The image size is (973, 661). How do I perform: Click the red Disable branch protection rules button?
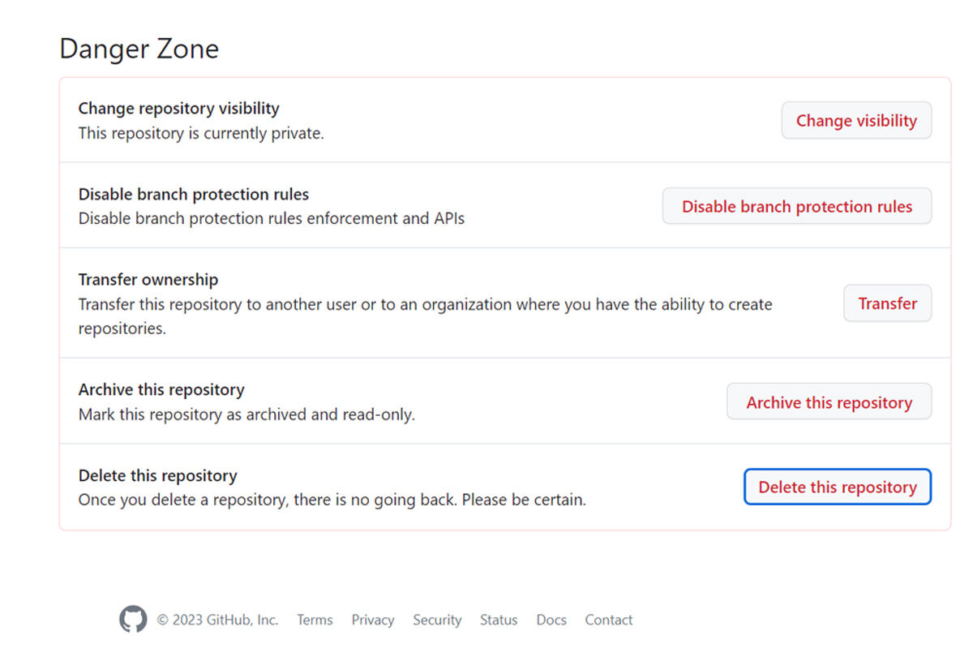(796, 206)
